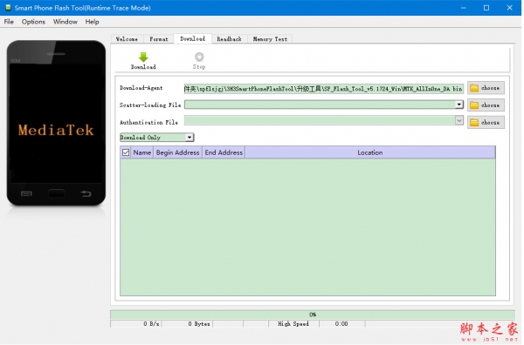Click the Download-Agent path field
This screenshot has height=345, width=524.
click(324, 89)
